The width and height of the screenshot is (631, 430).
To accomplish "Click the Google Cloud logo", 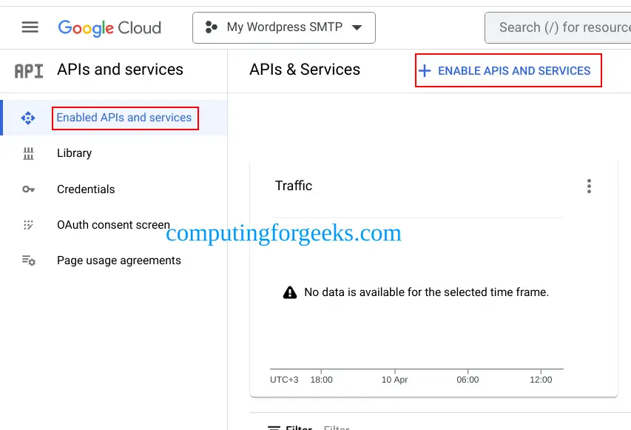I will point(109,28).
